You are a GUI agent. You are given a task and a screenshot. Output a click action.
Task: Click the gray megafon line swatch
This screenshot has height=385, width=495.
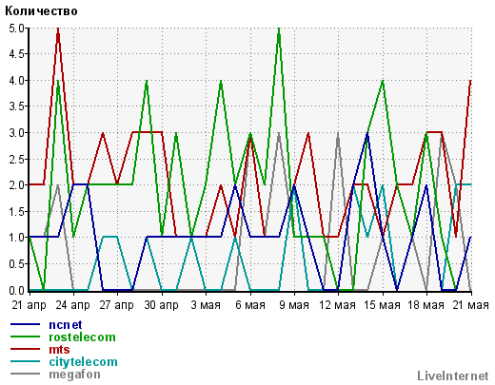point(26,374)
